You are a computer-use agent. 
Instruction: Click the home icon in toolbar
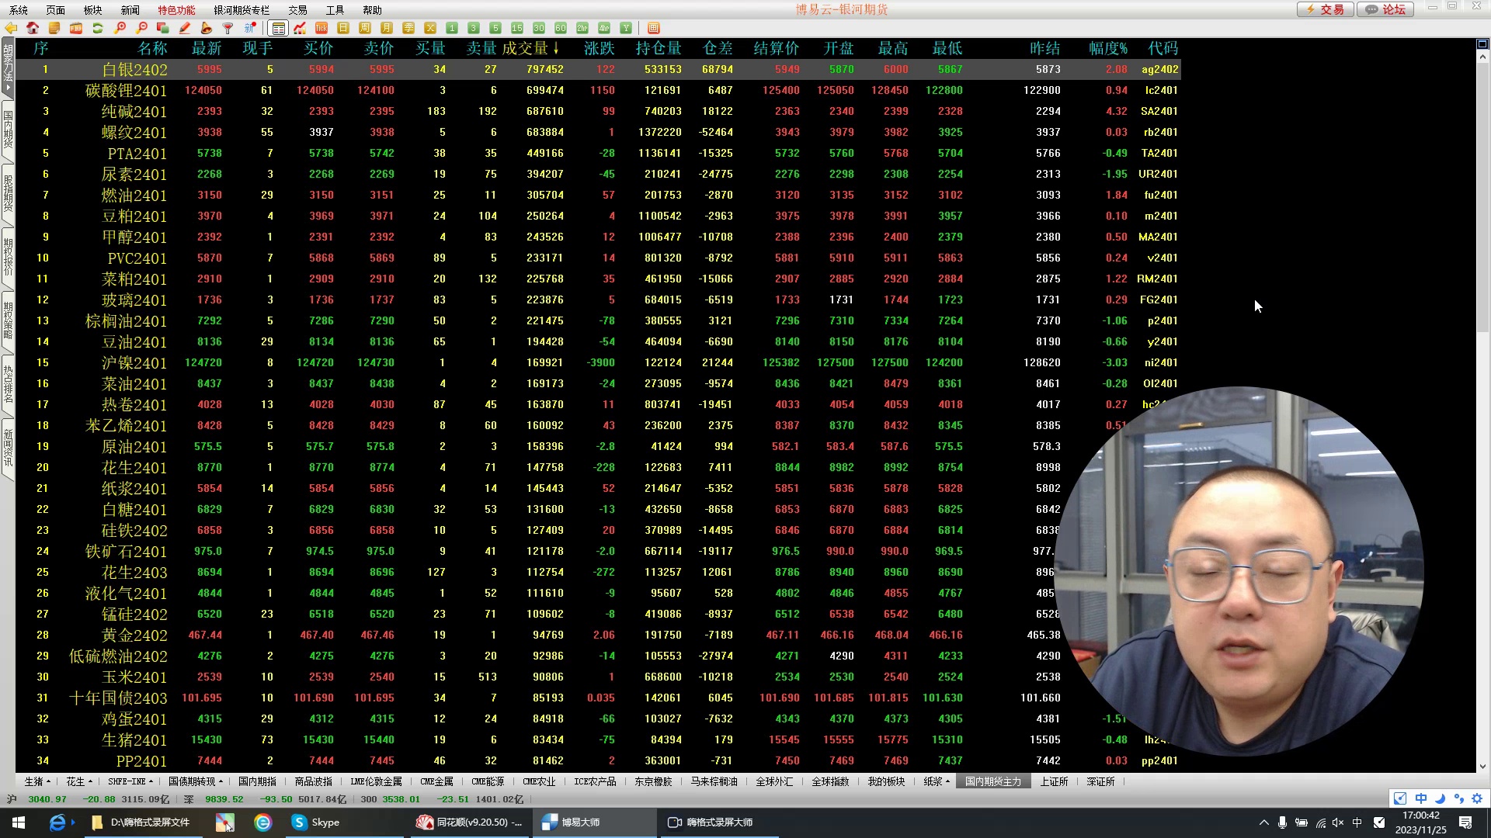[x=33, y=28]
